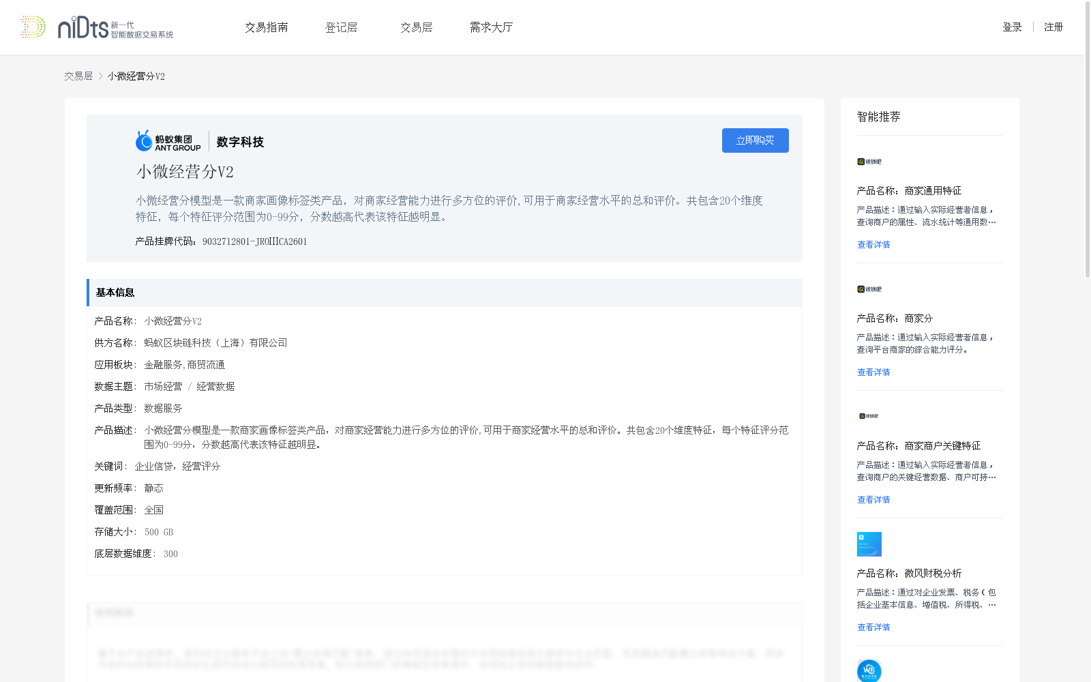
Task: Click the 基本信息 section header
Action: pos(445,293)
